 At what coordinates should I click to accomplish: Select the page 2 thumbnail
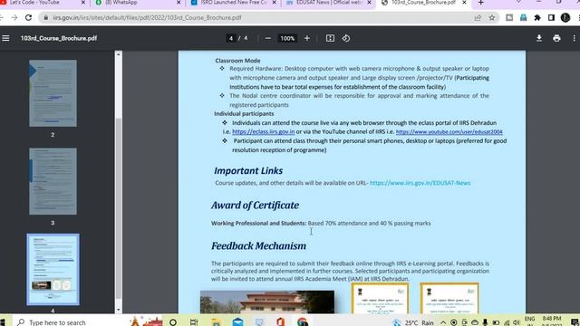point(53,93)
